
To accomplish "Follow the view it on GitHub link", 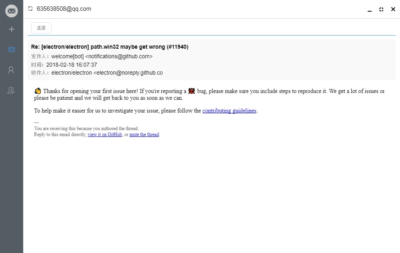I will 105,134.
